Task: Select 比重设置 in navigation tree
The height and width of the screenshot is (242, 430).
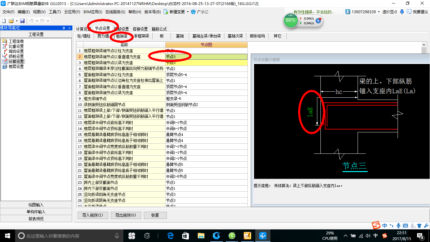Action: coord(16,46)
